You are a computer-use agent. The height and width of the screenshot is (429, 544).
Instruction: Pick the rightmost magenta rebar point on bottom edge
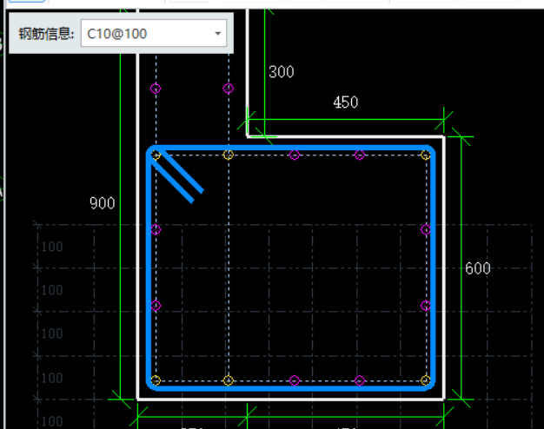360,380
